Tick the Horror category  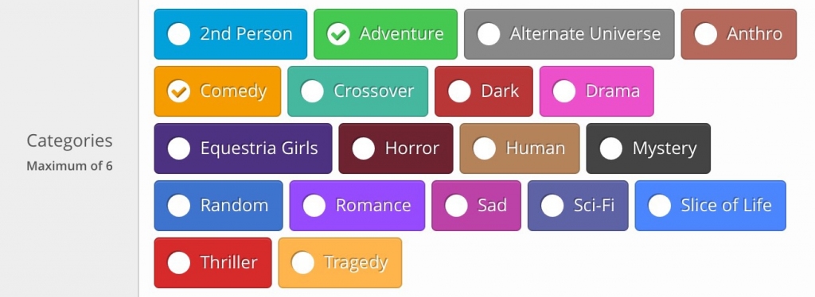click(x=396, y=148)
